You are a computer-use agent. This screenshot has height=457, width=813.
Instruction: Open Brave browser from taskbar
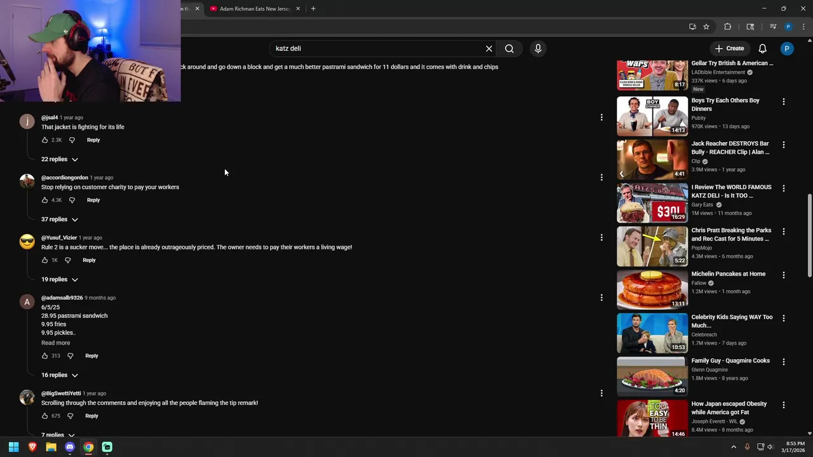pos(32,447)
